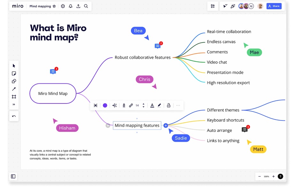Select the connection line arrow tool

[14, 89]
